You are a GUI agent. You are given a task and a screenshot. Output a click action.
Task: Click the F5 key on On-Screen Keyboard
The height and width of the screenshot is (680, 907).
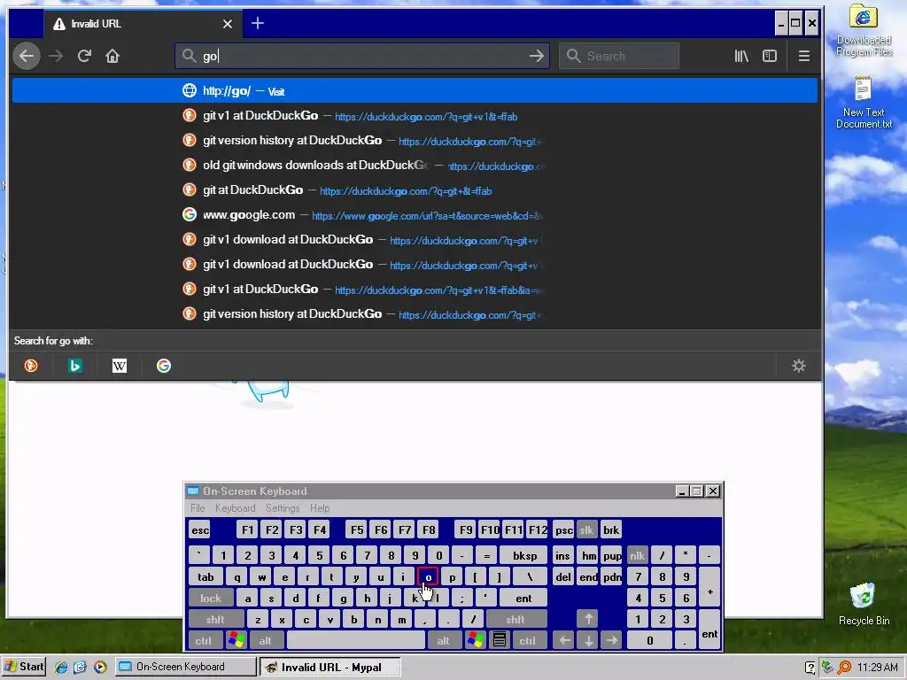tap(357, 529)
